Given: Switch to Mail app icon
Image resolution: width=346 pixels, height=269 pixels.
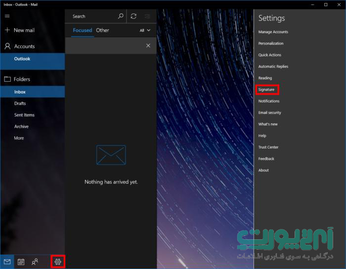Looking at the screenshot, I should (x=7, y=262).
